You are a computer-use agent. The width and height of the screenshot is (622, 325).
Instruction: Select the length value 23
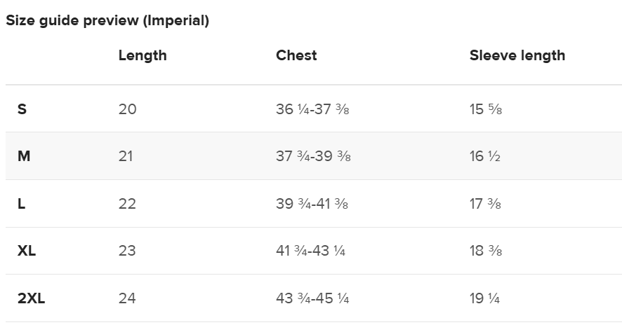point(127,251)
